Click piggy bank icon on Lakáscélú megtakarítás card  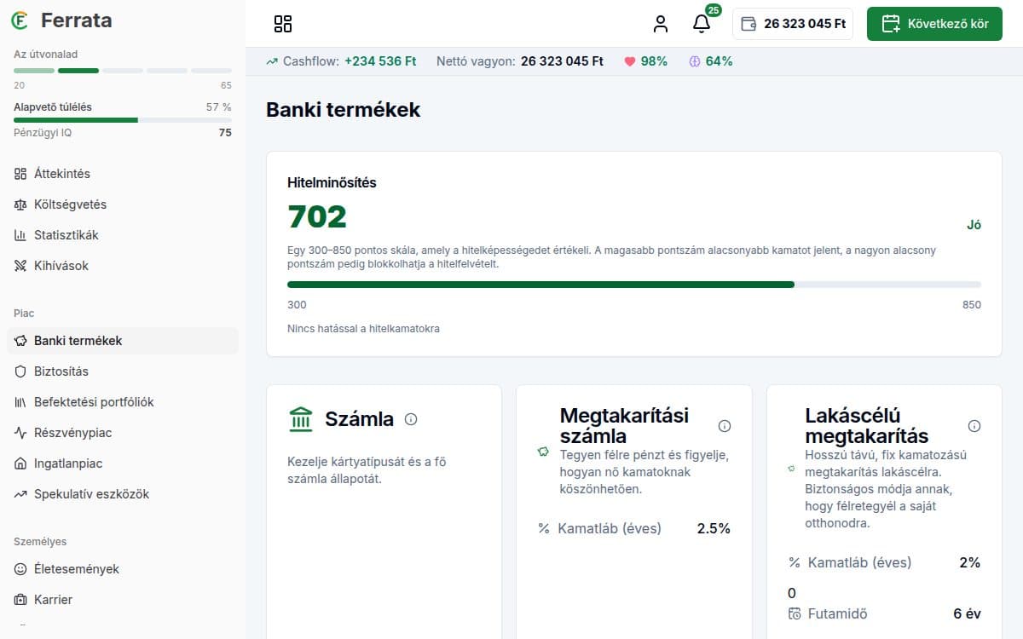pos(793,469)
